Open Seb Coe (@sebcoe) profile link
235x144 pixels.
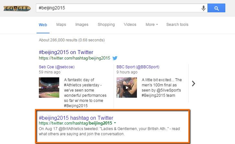point(57,67)
